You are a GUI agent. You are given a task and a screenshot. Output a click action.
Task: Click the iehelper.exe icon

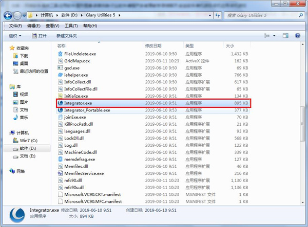[x=60, y=75]
